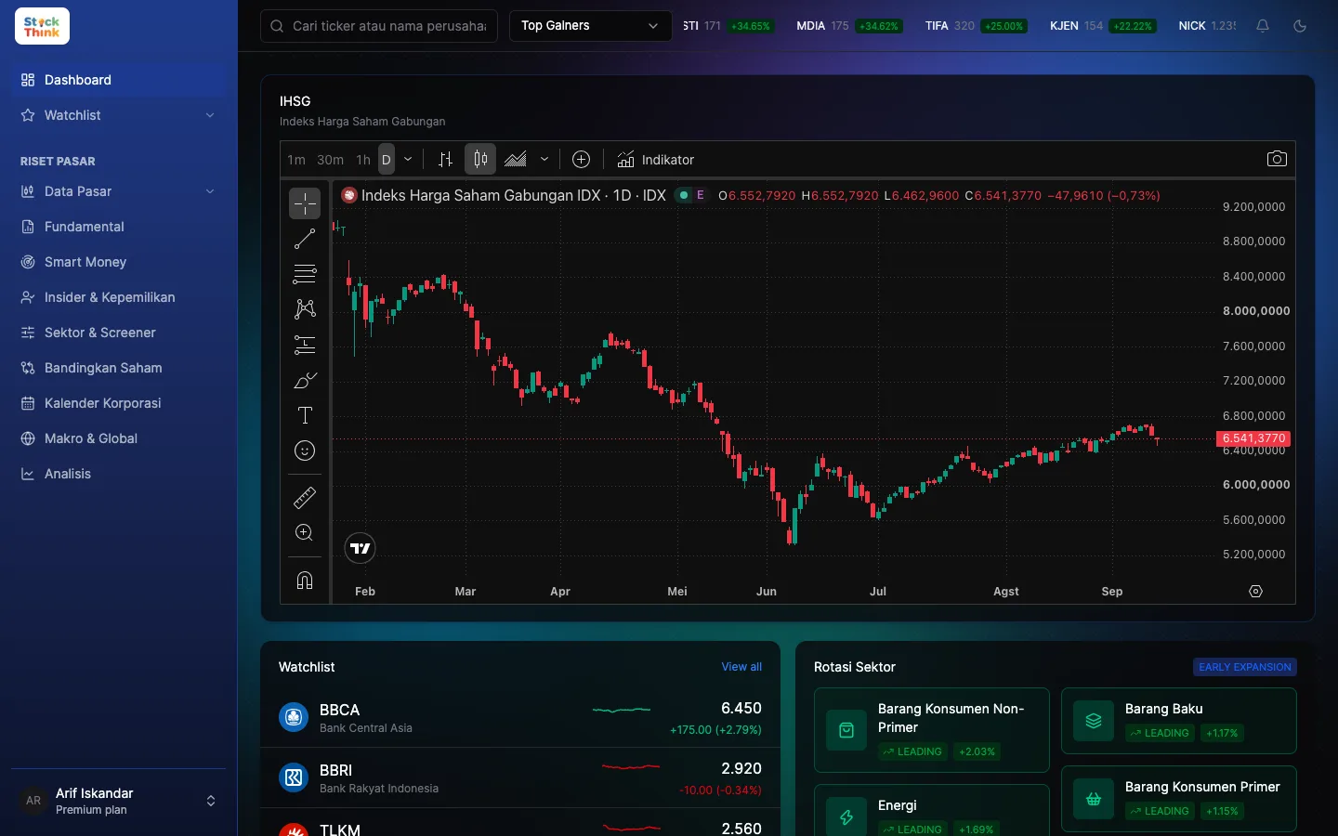1338x836 pixels.
Task: Choose the candlestick chart style
Action: [x=480, y=160]
